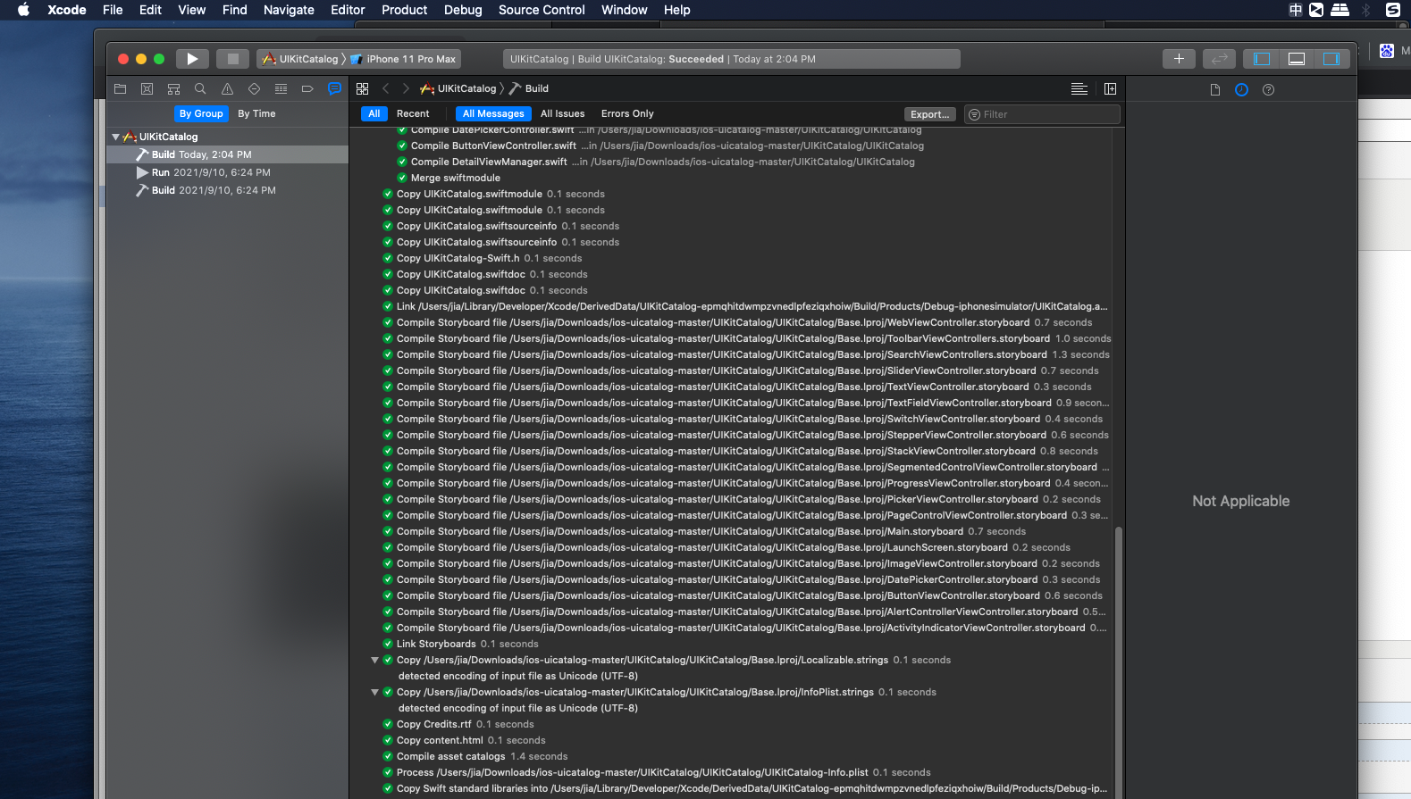The height and width of the screenshot is (799, 1411).
Task: Show the File inspector
Action: 1214,89
